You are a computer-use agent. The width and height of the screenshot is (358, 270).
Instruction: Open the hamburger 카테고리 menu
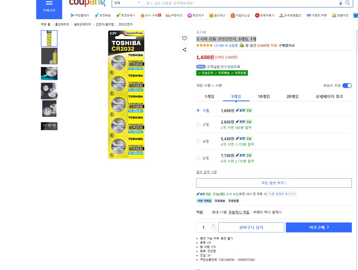[x=49, y=6]
